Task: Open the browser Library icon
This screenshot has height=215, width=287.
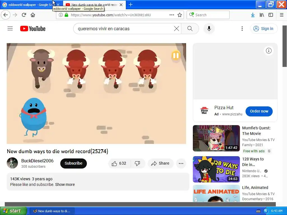Action: [262, 15]
